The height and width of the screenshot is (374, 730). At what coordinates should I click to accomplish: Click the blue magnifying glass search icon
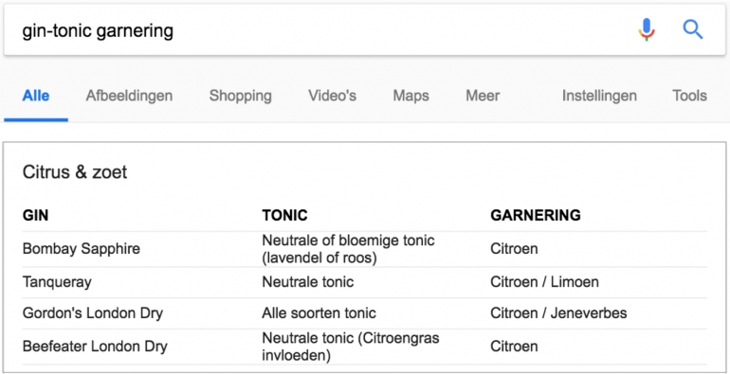(x=693, y=30)
